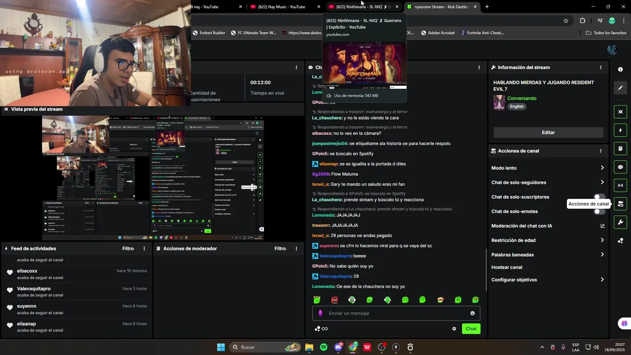Click the chat panel scrollbar
Image resolution: width=631 pixels, height=355 pixels.
487,270
